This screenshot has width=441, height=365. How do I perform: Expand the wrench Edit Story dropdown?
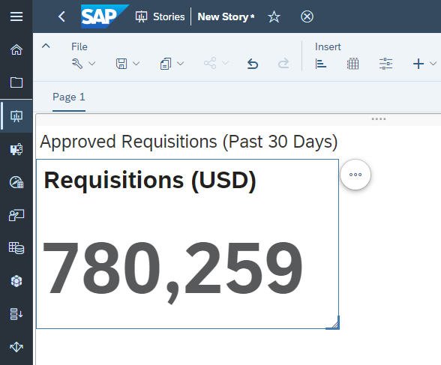(92, 64)
